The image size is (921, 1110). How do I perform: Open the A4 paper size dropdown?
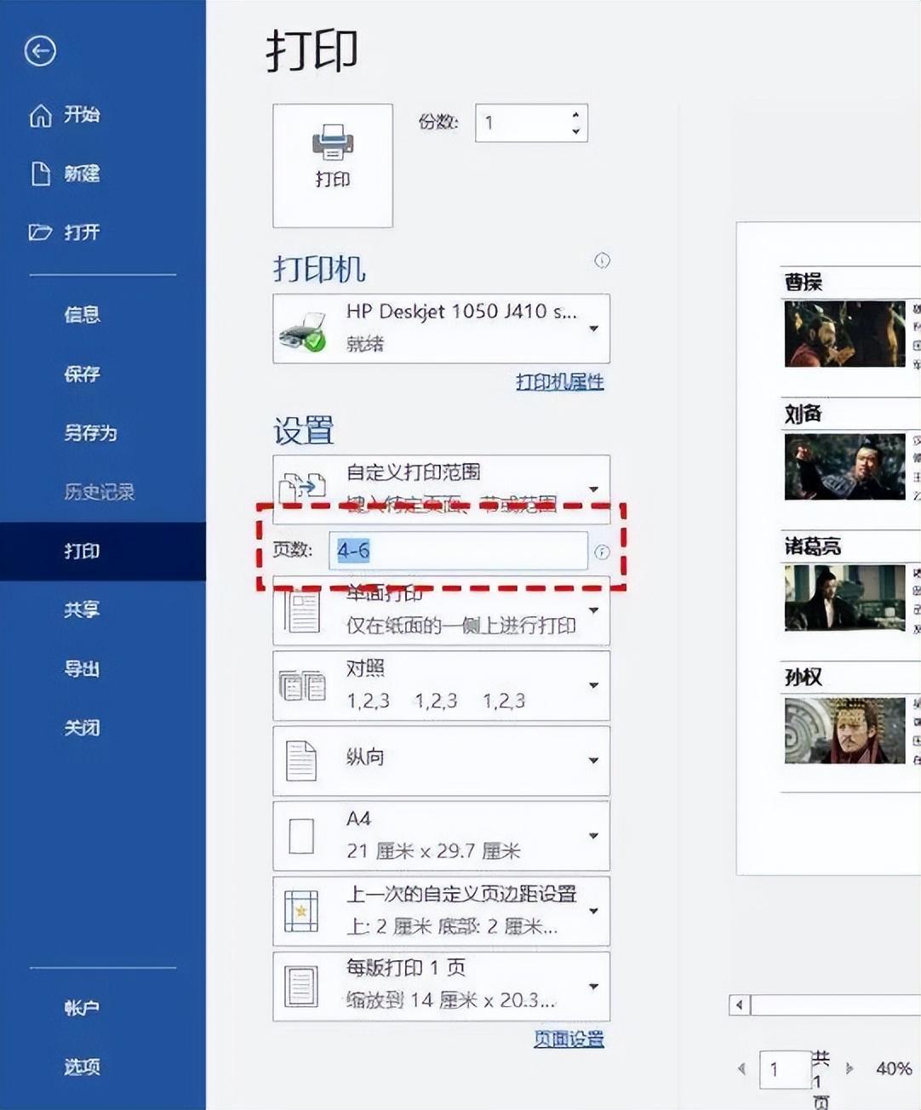click(x=441, y=836)
